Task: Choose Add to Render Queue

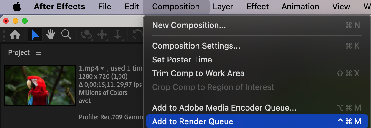Action: click(x=193, y=121)
